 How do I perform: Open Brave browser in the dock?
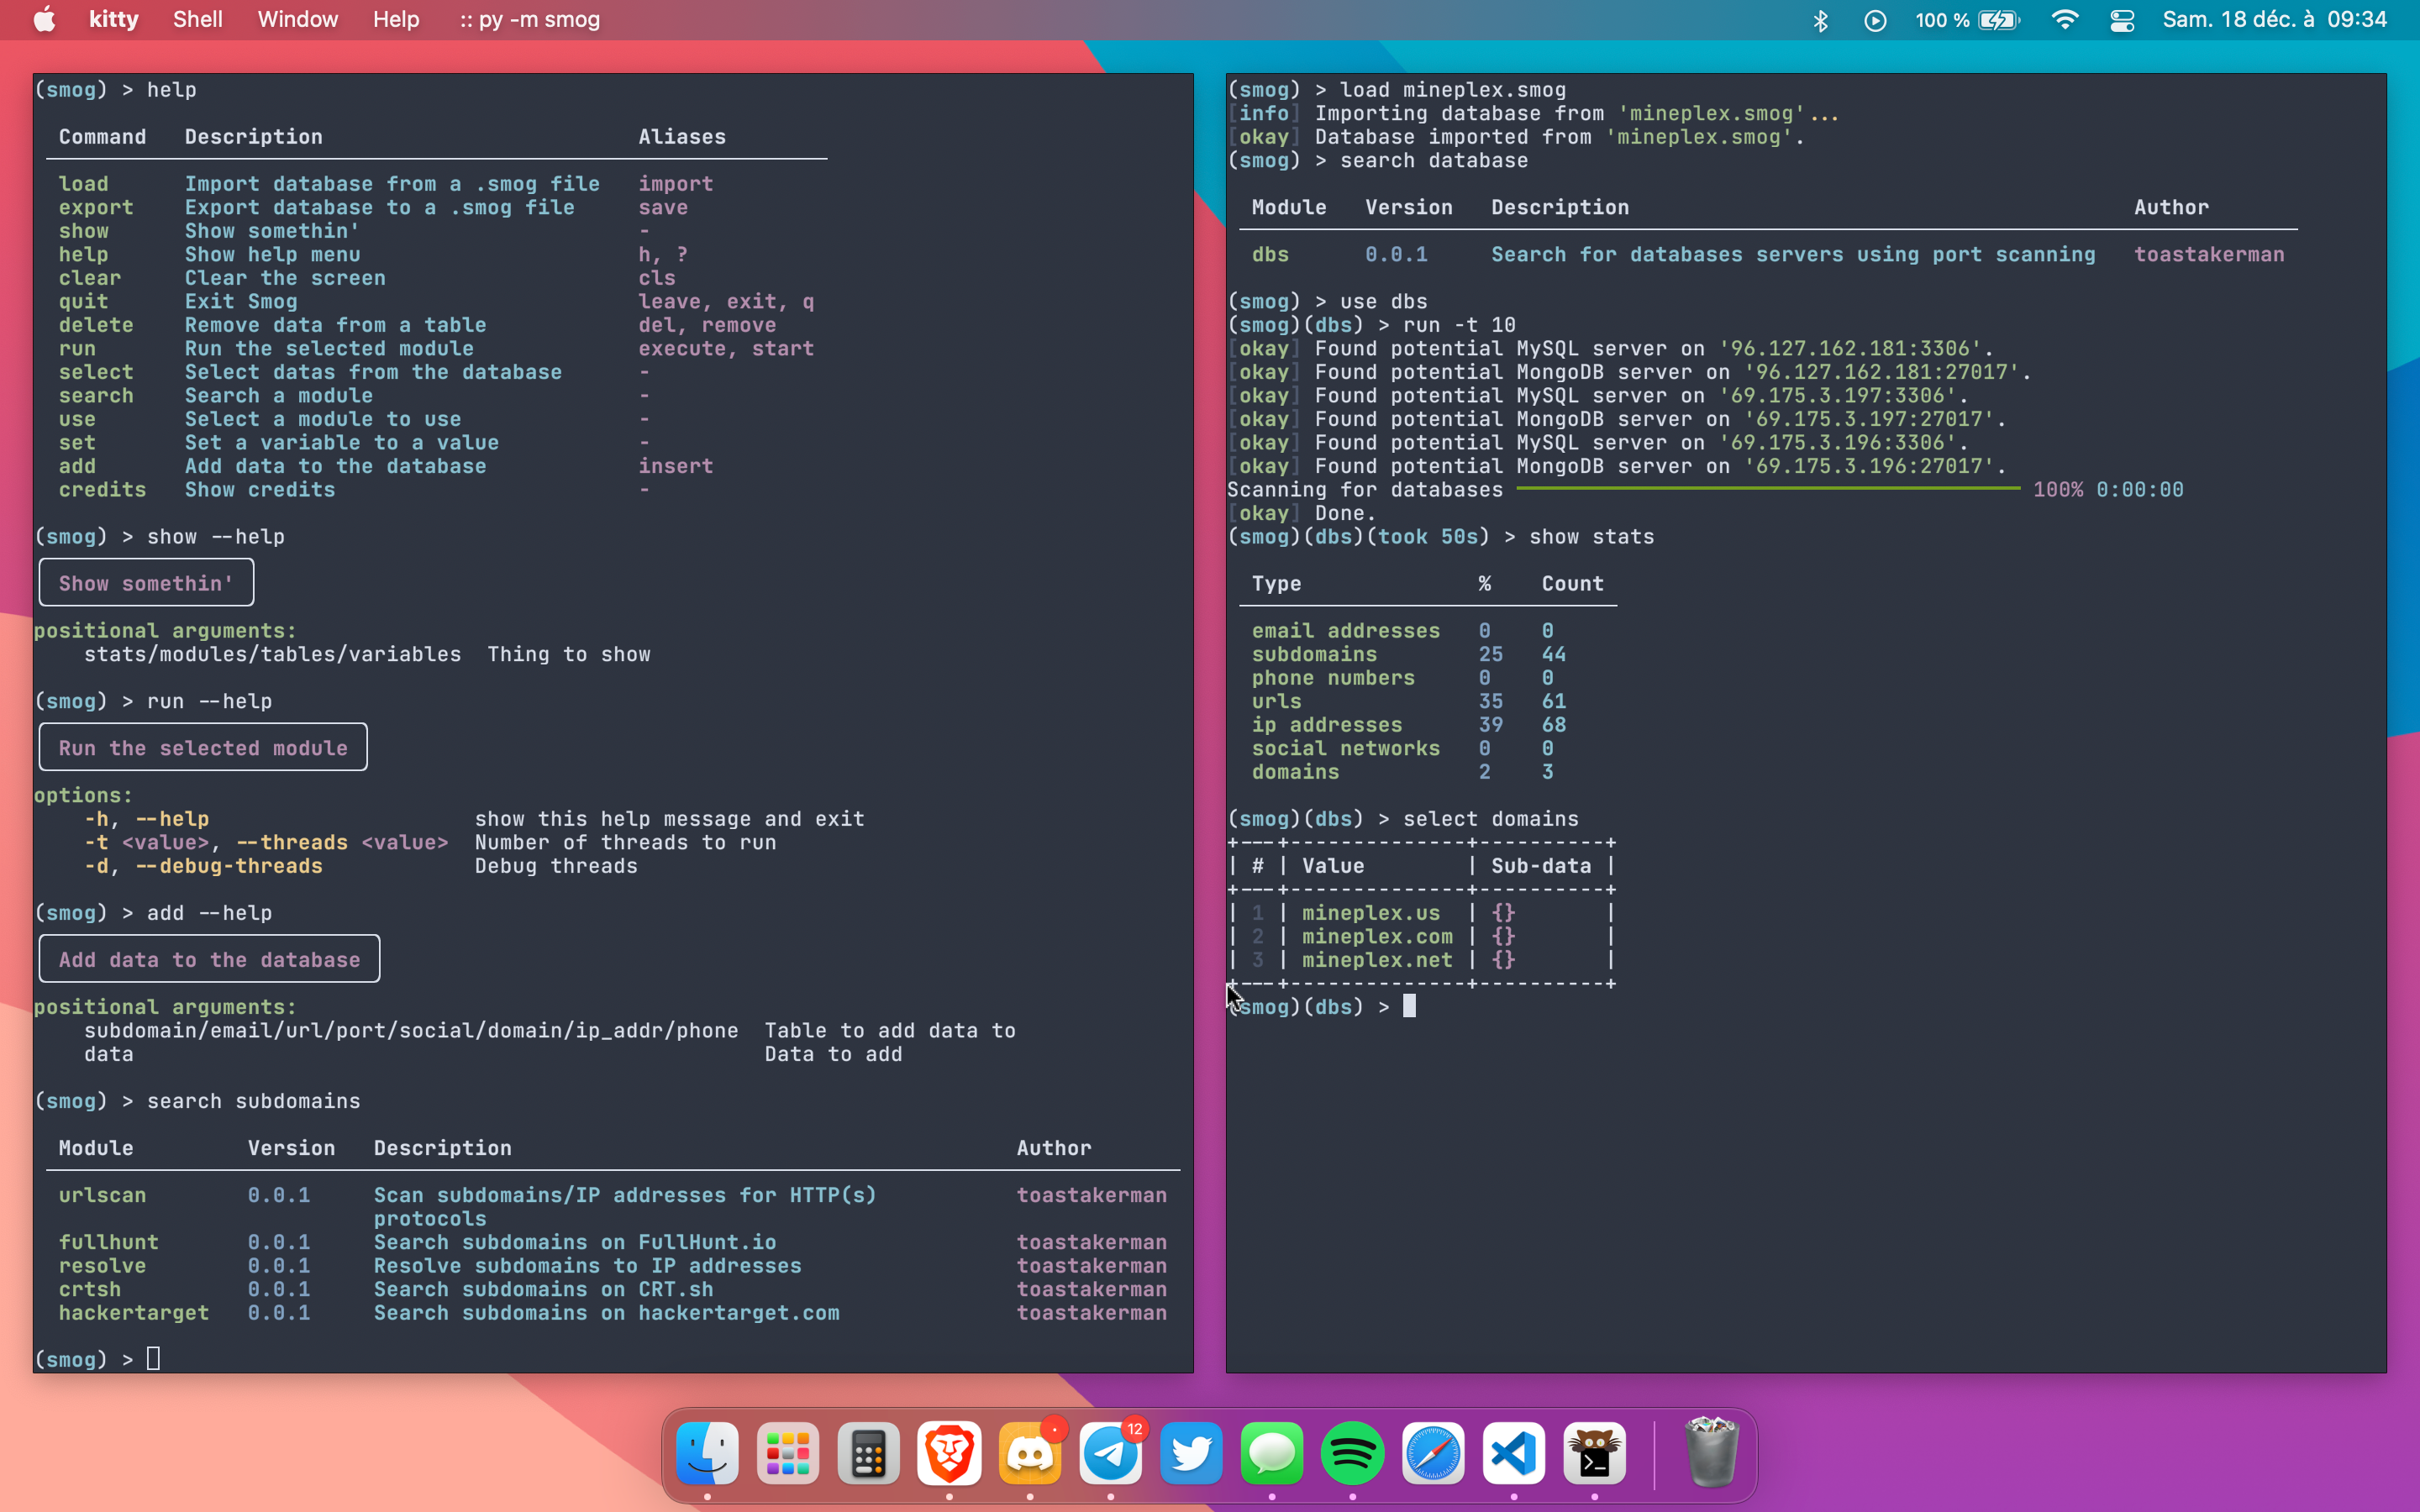pyautogui.click(x=949, y=1453)
